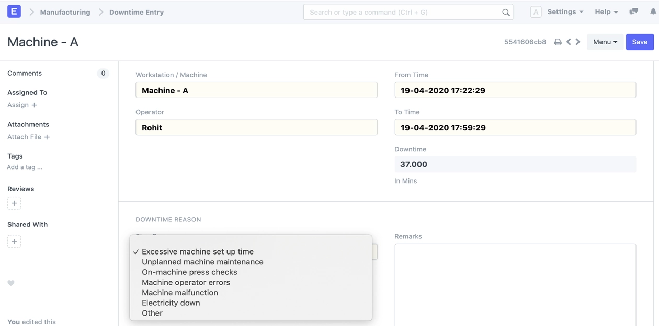Click the ERPNext home logo icon
The height and width of the screenshot is (326, 659).
14,11
